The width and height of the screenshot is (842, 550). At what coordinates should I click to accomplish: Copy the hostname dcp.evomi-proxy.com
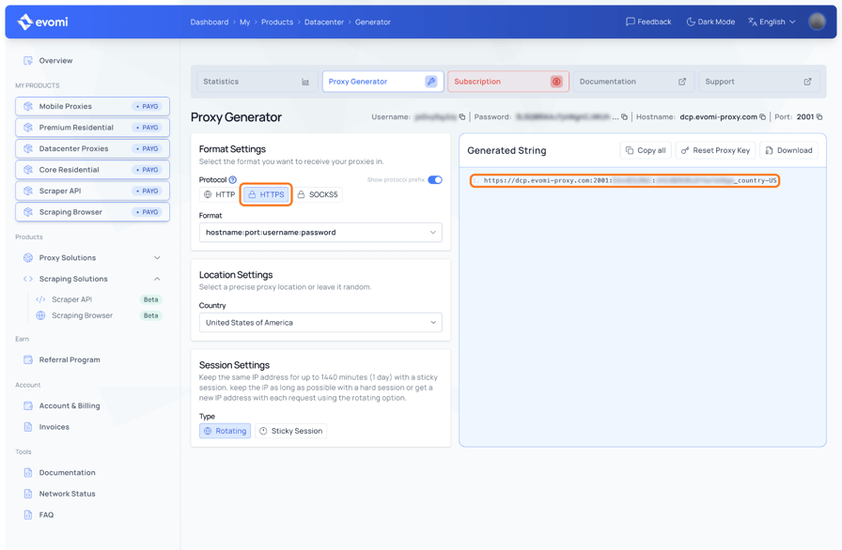coord(762,117)
